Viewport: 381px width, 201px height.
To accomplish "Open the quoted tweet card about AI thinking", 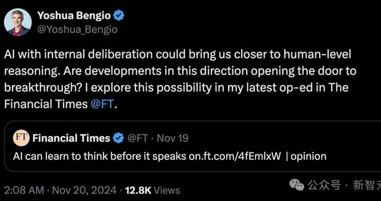I will 193,147.
